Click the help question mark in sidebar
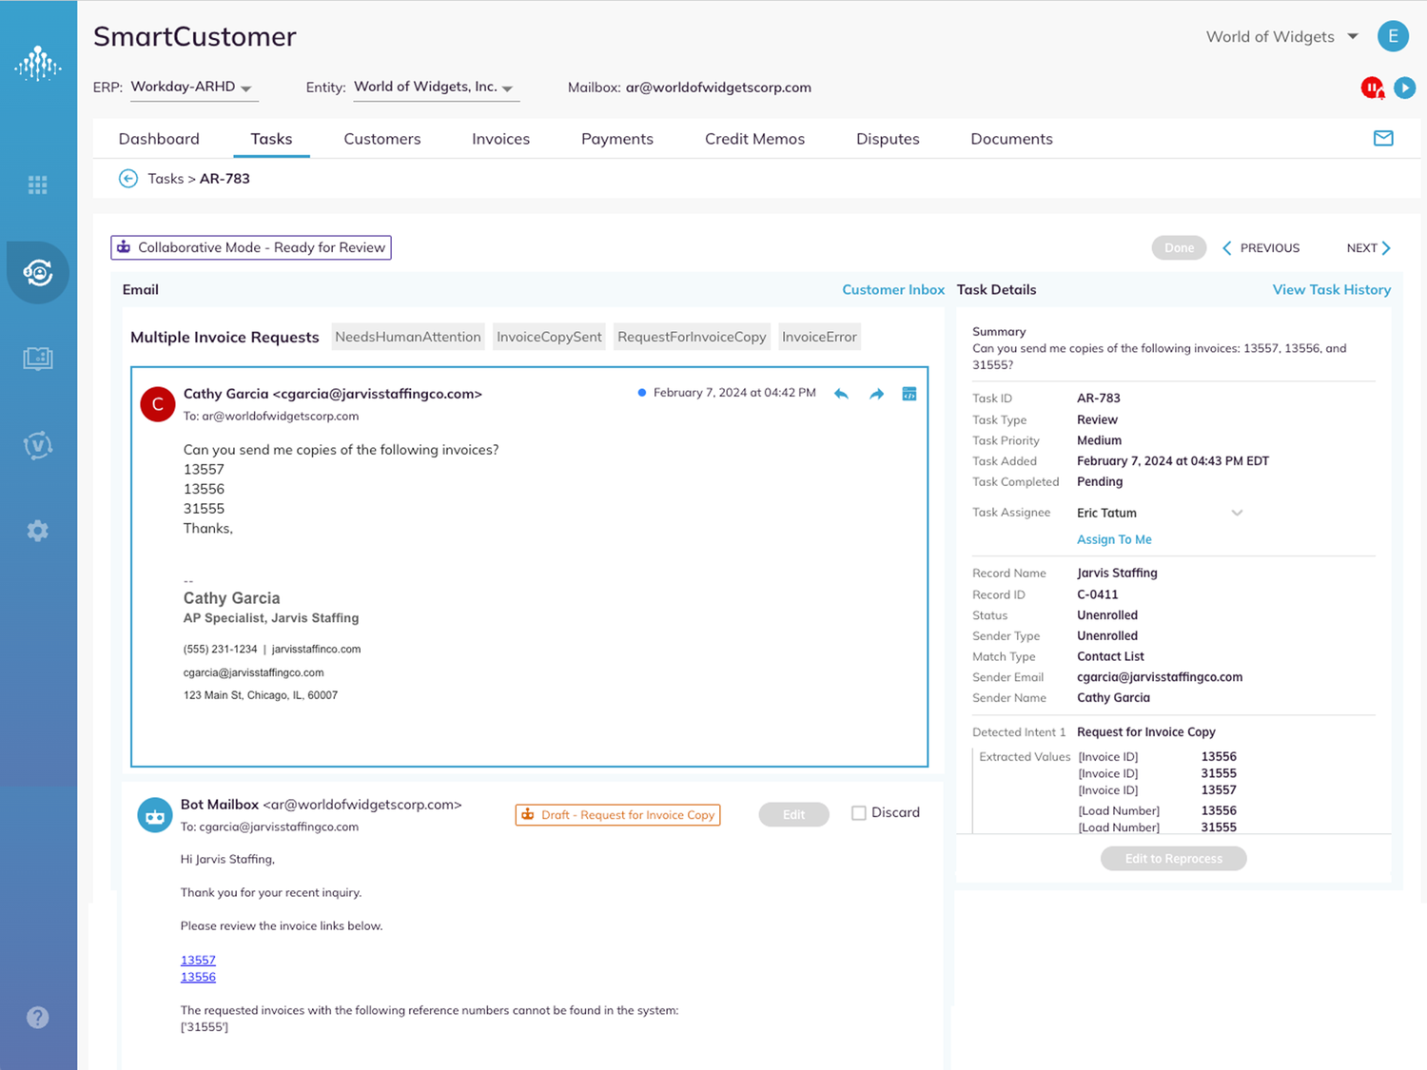This screenshot has width=1427, height=1070. pyautogui.click(x=38, y=1017)
